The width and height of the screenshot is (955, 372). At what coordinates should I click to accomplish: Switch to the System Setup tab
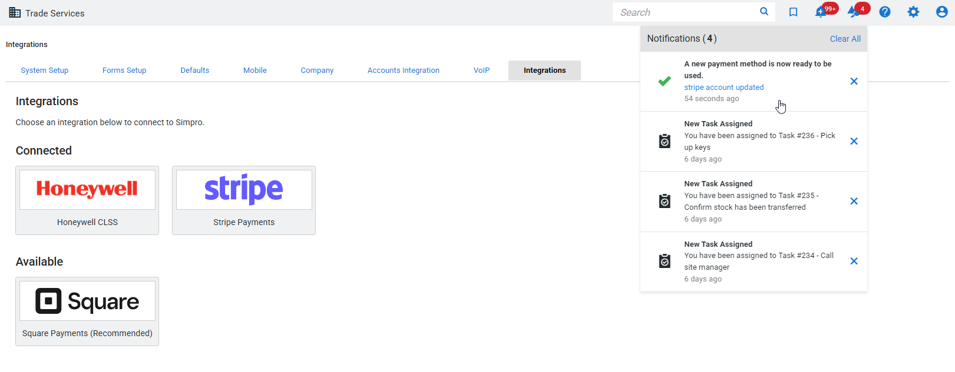pos(45,71)
